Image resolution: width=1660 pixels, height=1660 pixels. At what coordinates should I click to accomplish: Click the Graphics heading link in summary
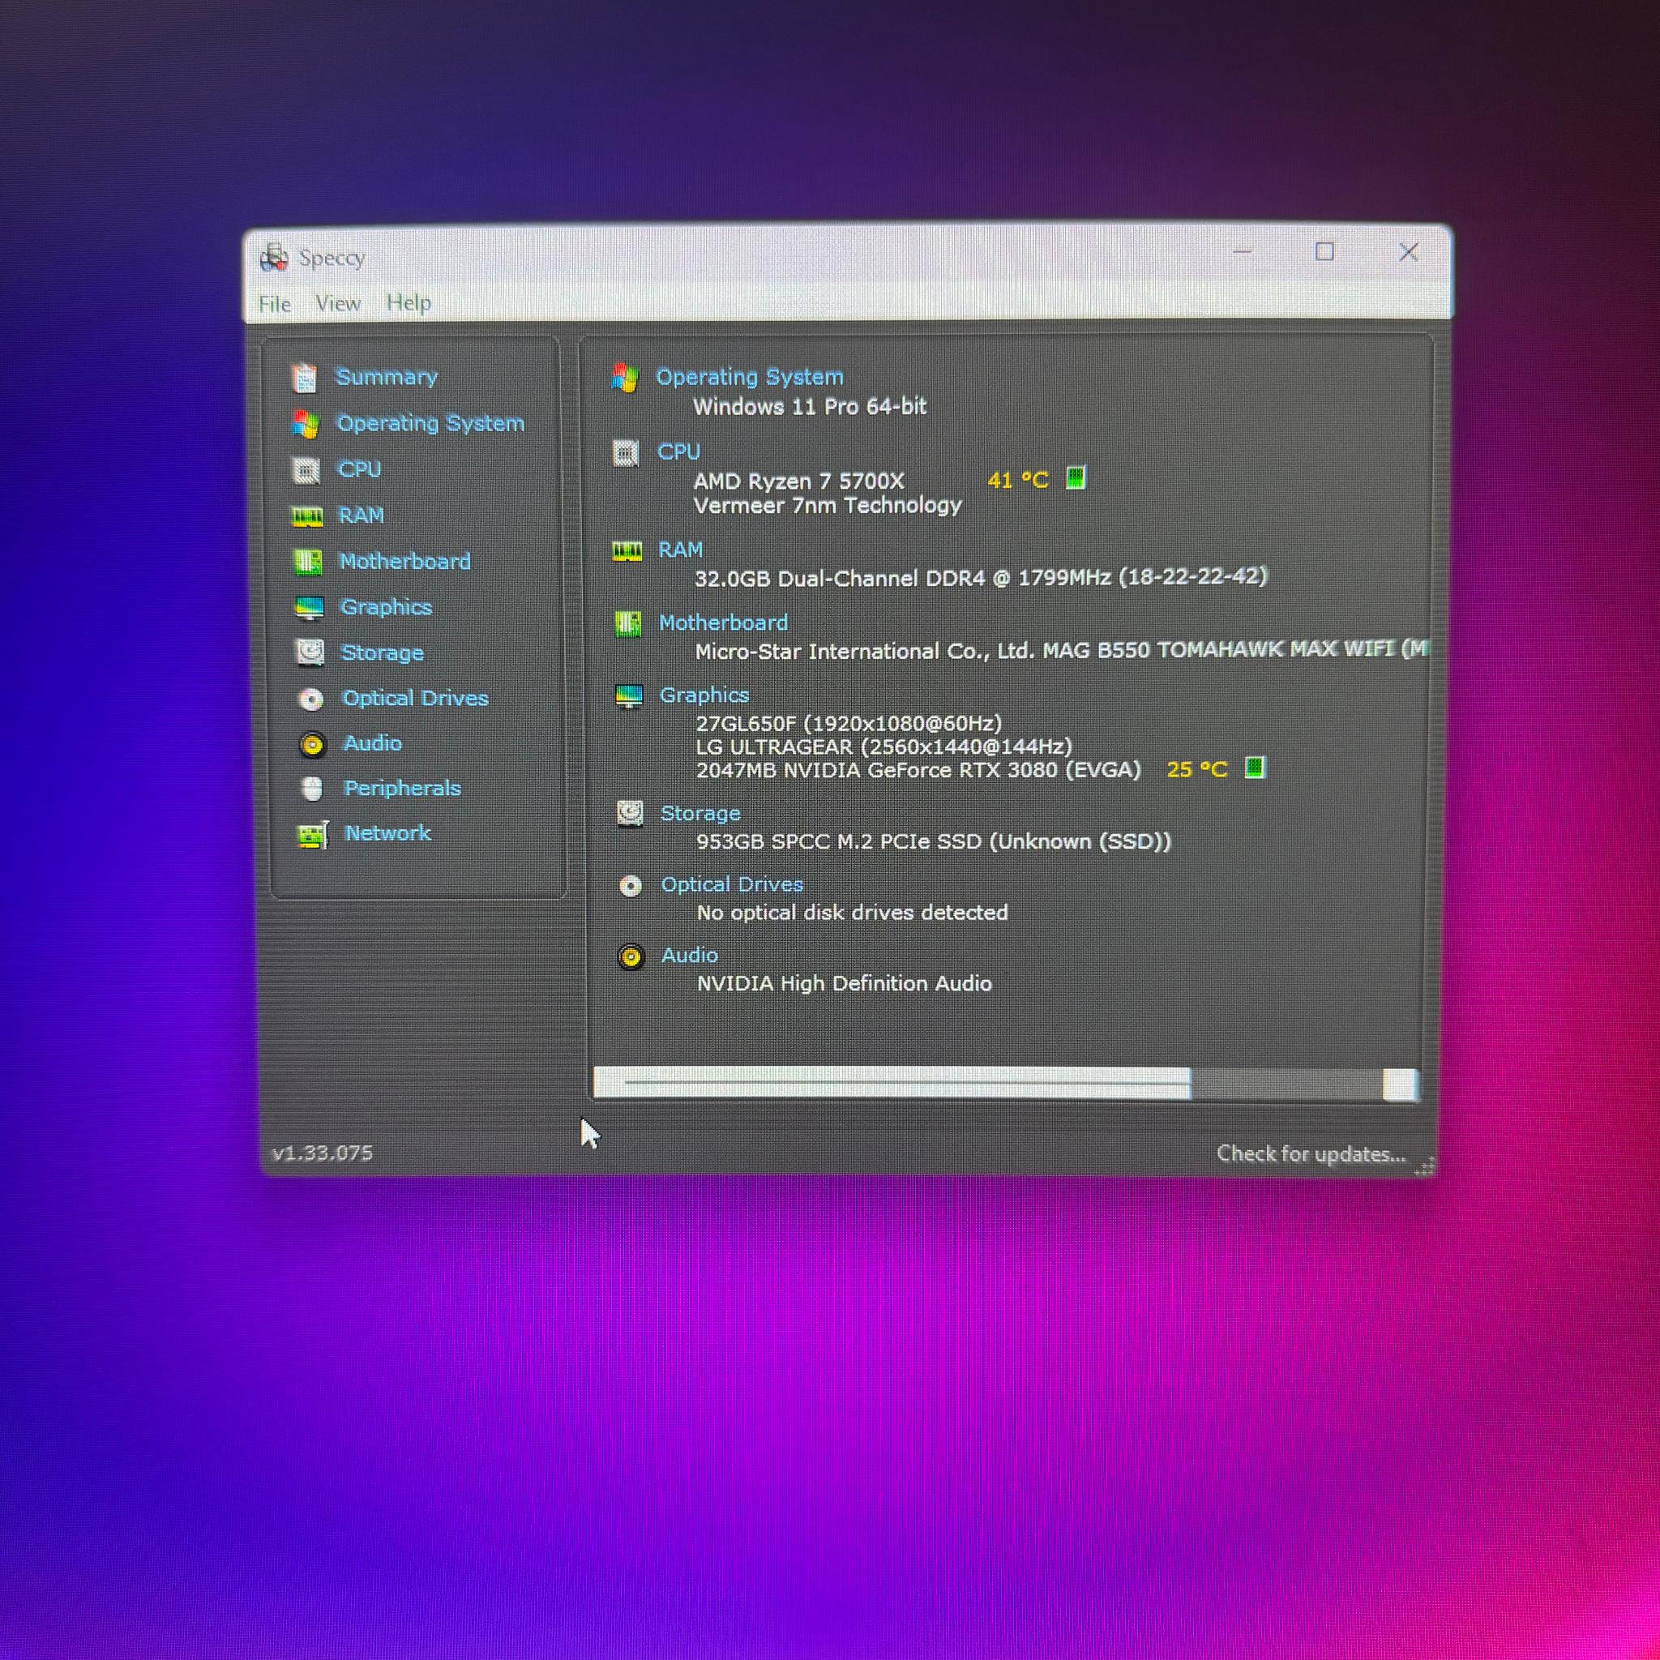point(704,695)
